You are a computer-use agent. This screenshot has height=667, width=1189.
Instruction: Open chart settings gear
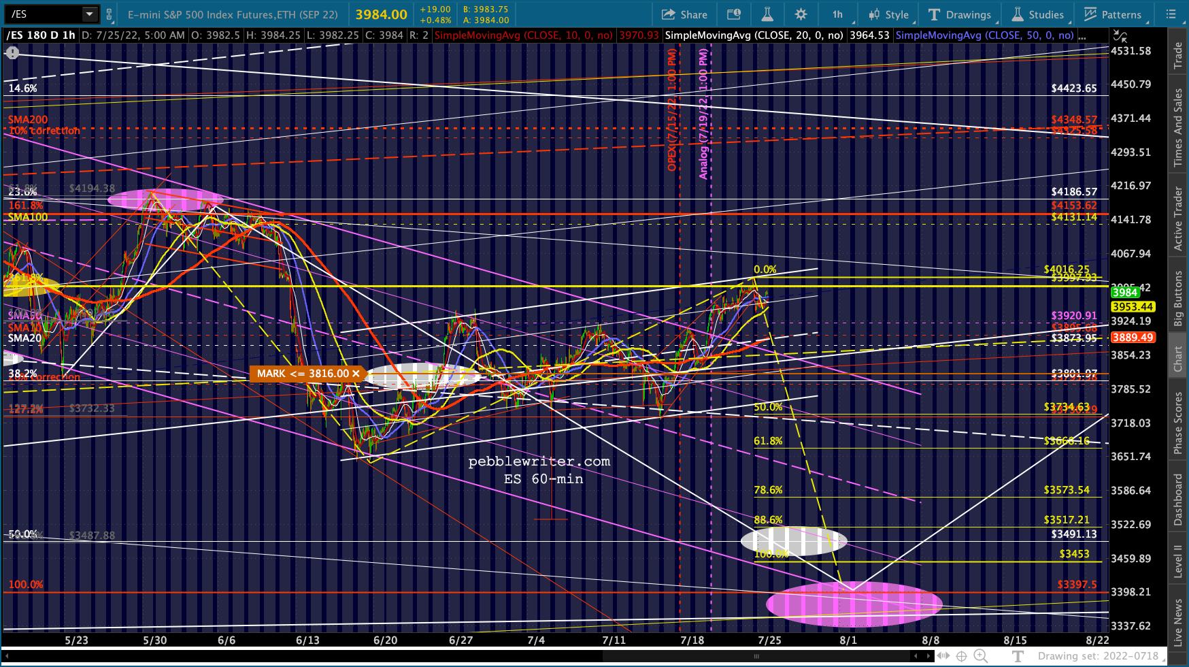point(801,14)
